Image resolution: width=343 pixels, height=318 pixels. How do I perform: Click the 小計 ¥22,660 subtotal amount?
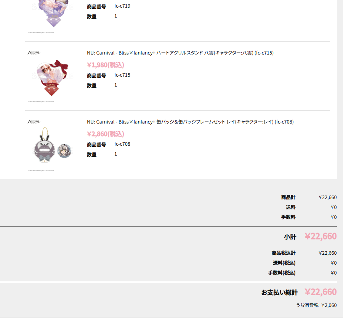tap(321, 236)
